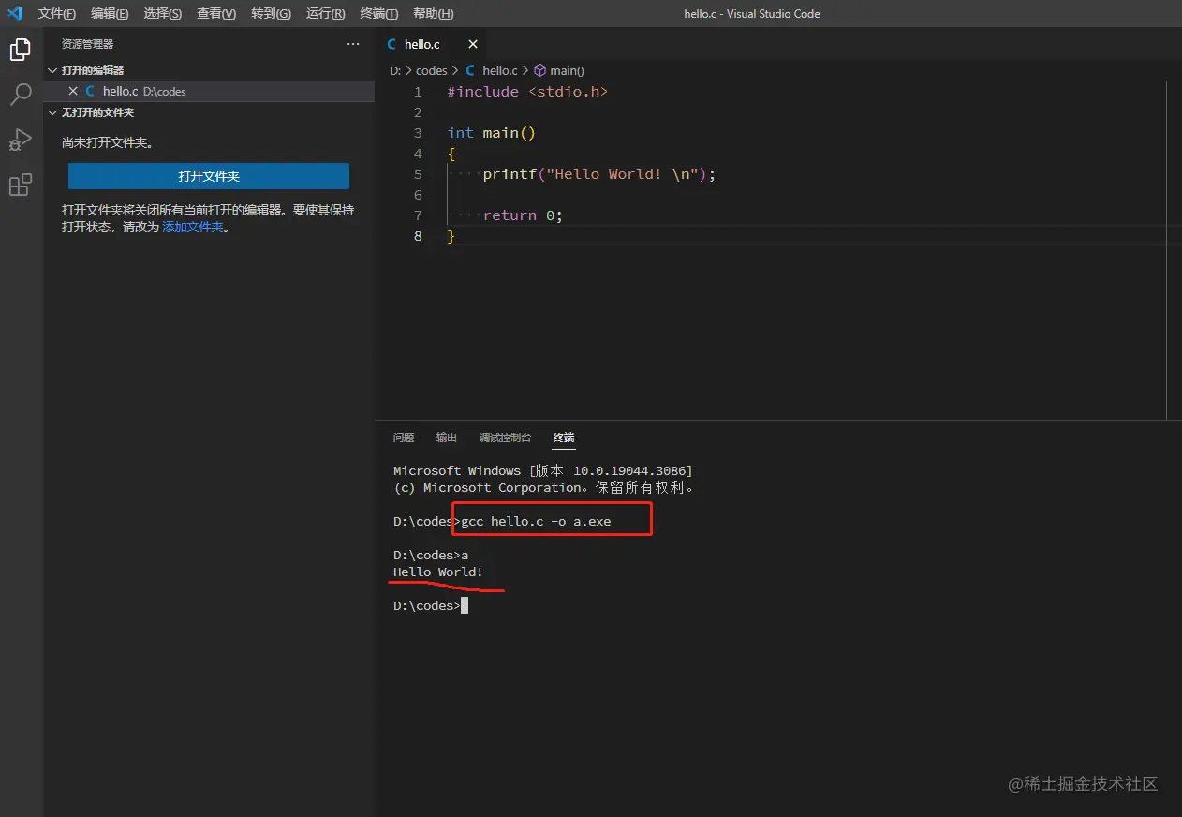Screen dimensions: 1182x817
Task: Click the VS Code logo icon
Action: pos(15,13)
